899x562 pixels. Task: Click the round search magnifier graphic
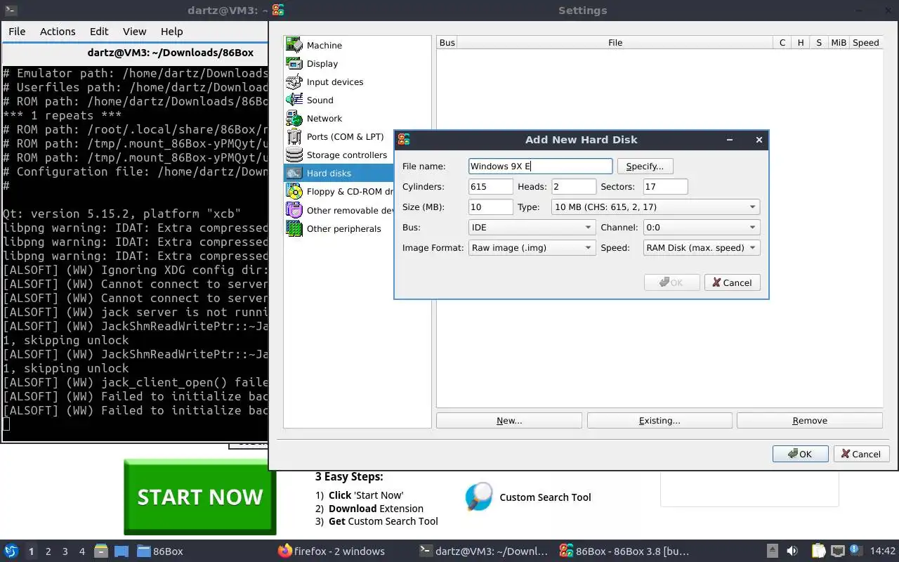pos(478,497)
